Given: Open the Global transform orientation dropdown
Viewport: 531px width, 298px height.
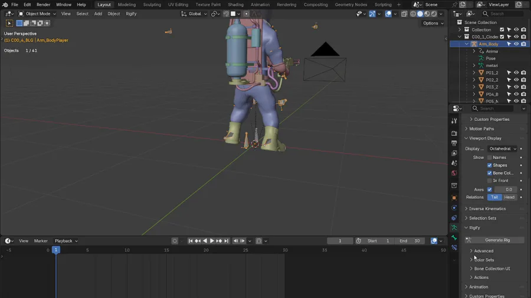Looking at the screenshot, I should click(x=194, y=14).
